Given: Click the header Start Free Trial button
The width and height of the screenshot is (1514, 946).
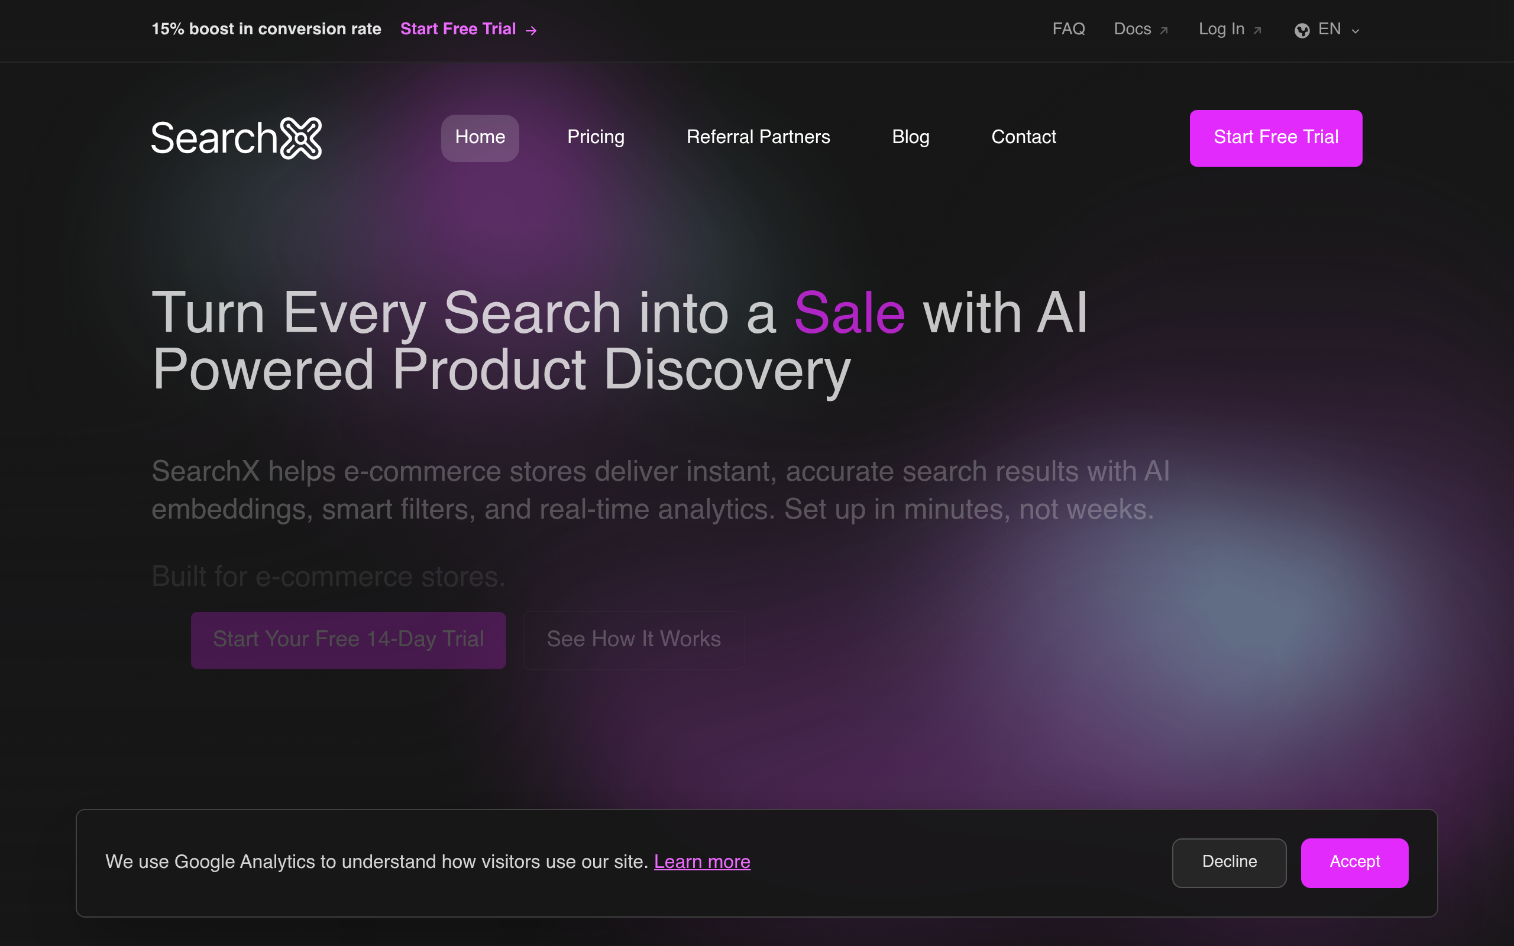Looking at the screenshot, I should pyautogui.click(x=1276, y=138).
